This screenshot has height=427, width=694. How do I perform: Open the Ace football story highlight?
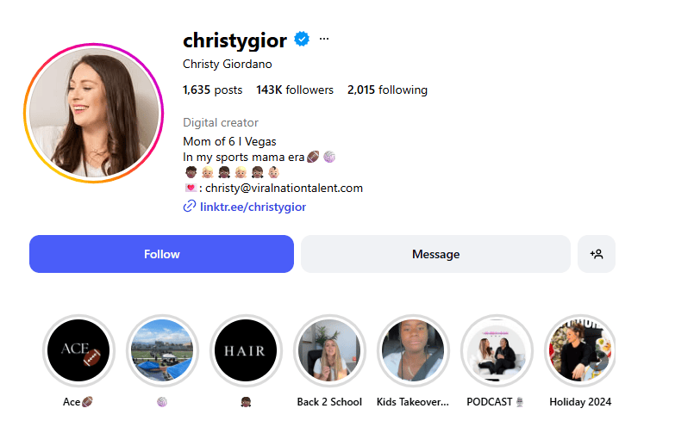(x=78, y=350)
